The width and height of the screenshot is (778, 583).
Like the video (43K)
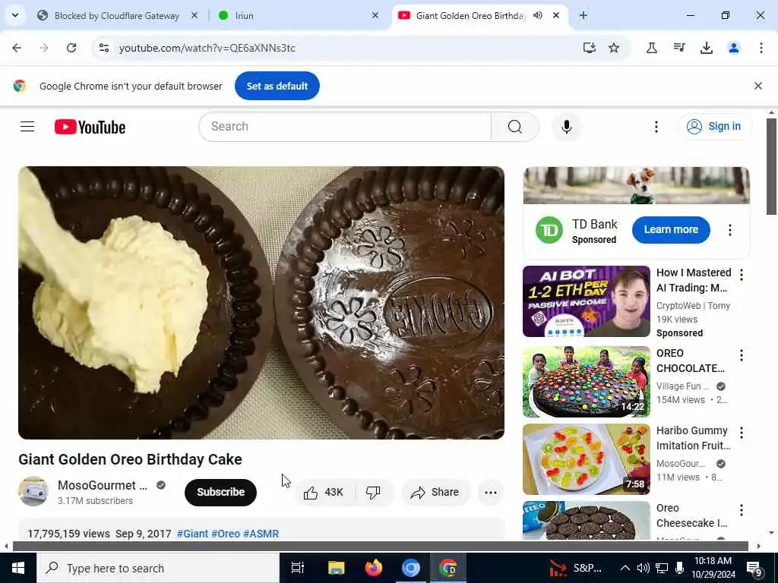coord(324,492)
